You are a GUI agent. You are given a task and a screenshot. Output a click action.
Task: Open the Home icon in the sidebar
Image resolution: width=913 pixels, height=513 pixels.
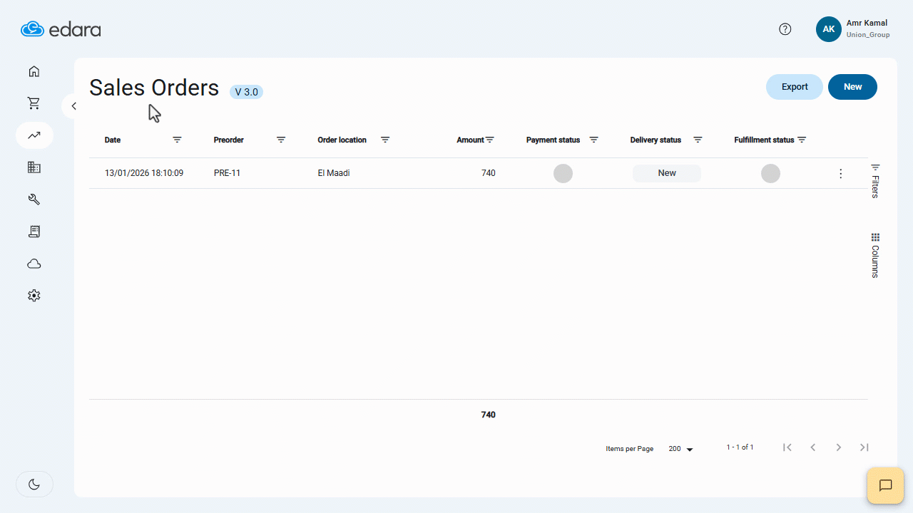(x=34, y=71)
